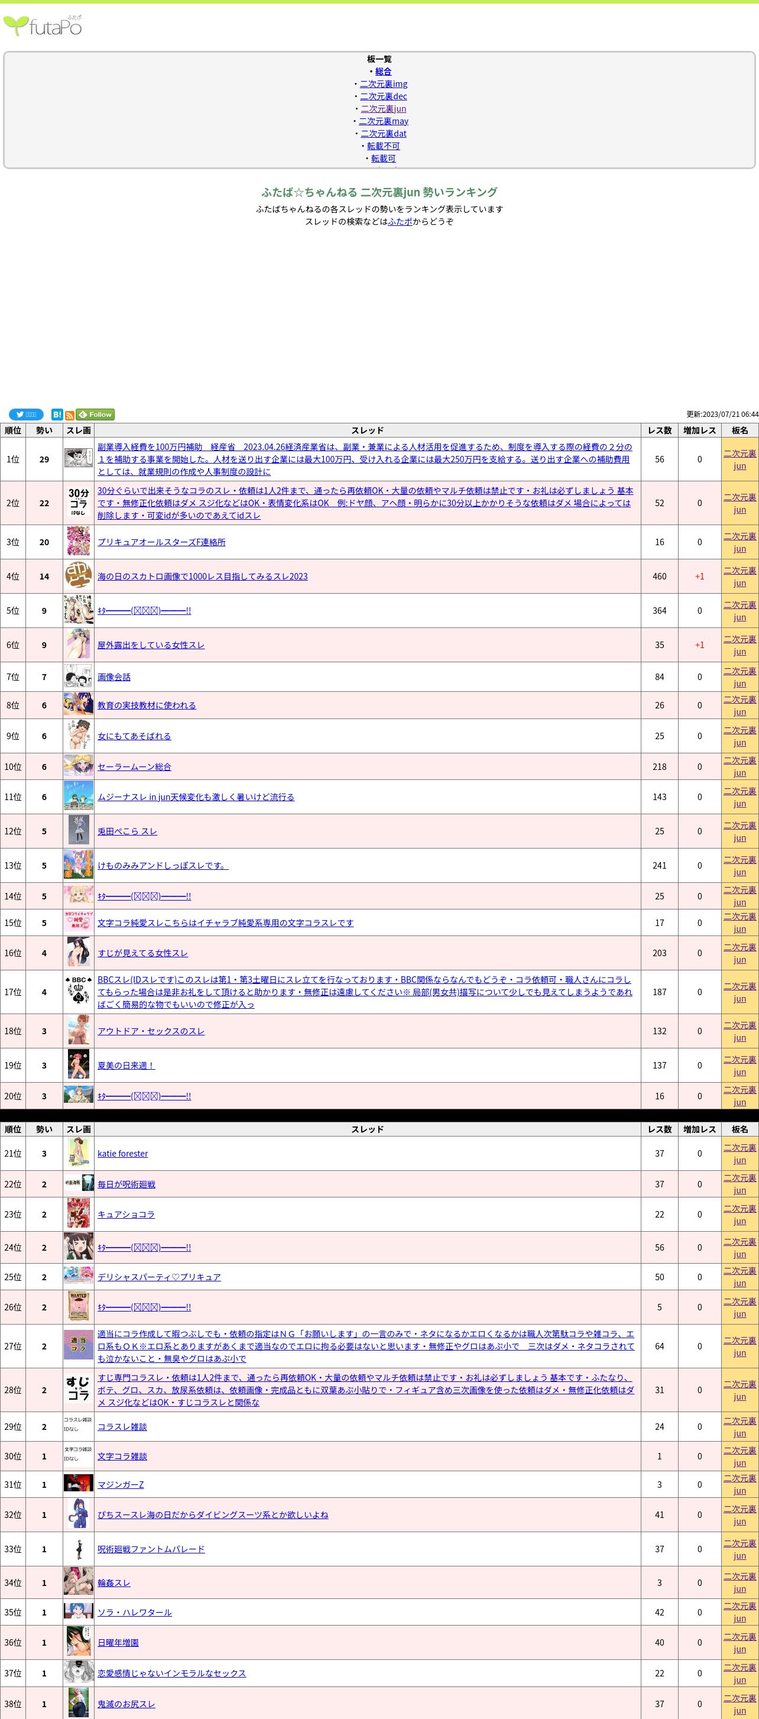Open the ムジーナスレ in jun thread
The image size is (759, 1719).
[196, 797]
